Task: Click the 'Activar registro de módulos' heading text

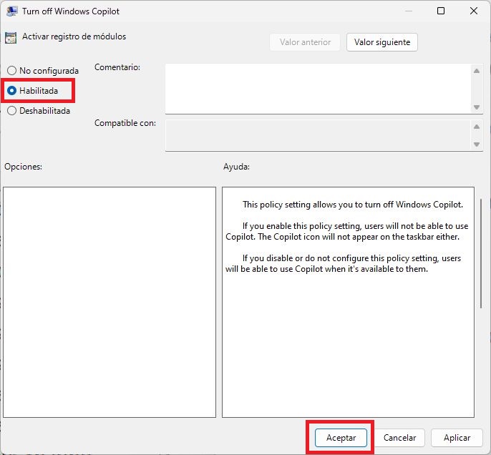Action: (x=74, y=36)
